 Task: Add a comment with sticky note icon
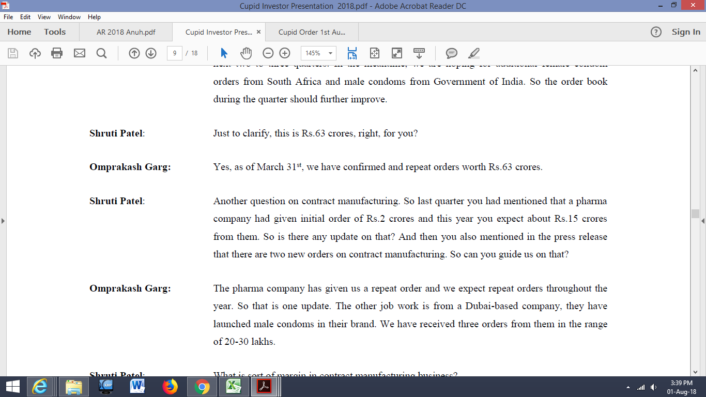452,53
